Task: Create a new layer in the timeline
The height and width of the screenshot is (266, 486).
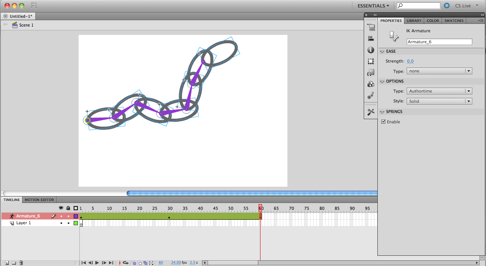Action: click(x=6, y=263)
